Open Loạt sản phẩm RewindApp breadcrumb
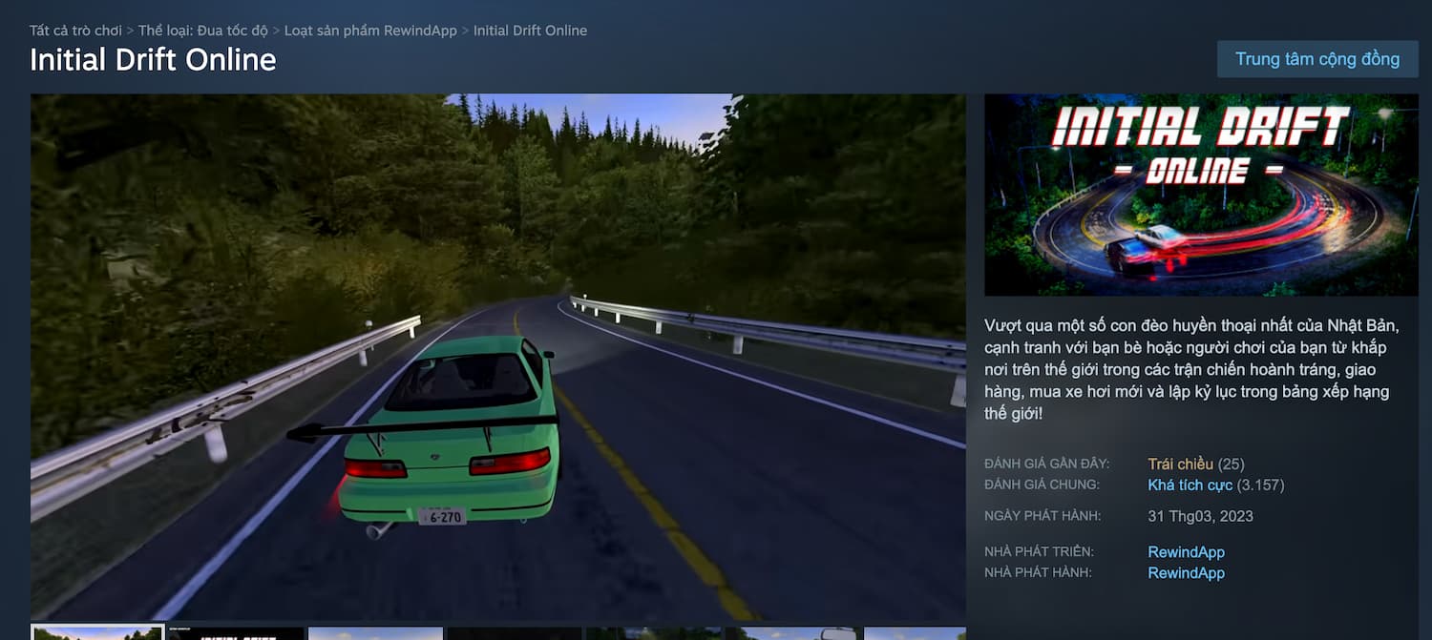Screen dimensions: 1432x640 370,31
